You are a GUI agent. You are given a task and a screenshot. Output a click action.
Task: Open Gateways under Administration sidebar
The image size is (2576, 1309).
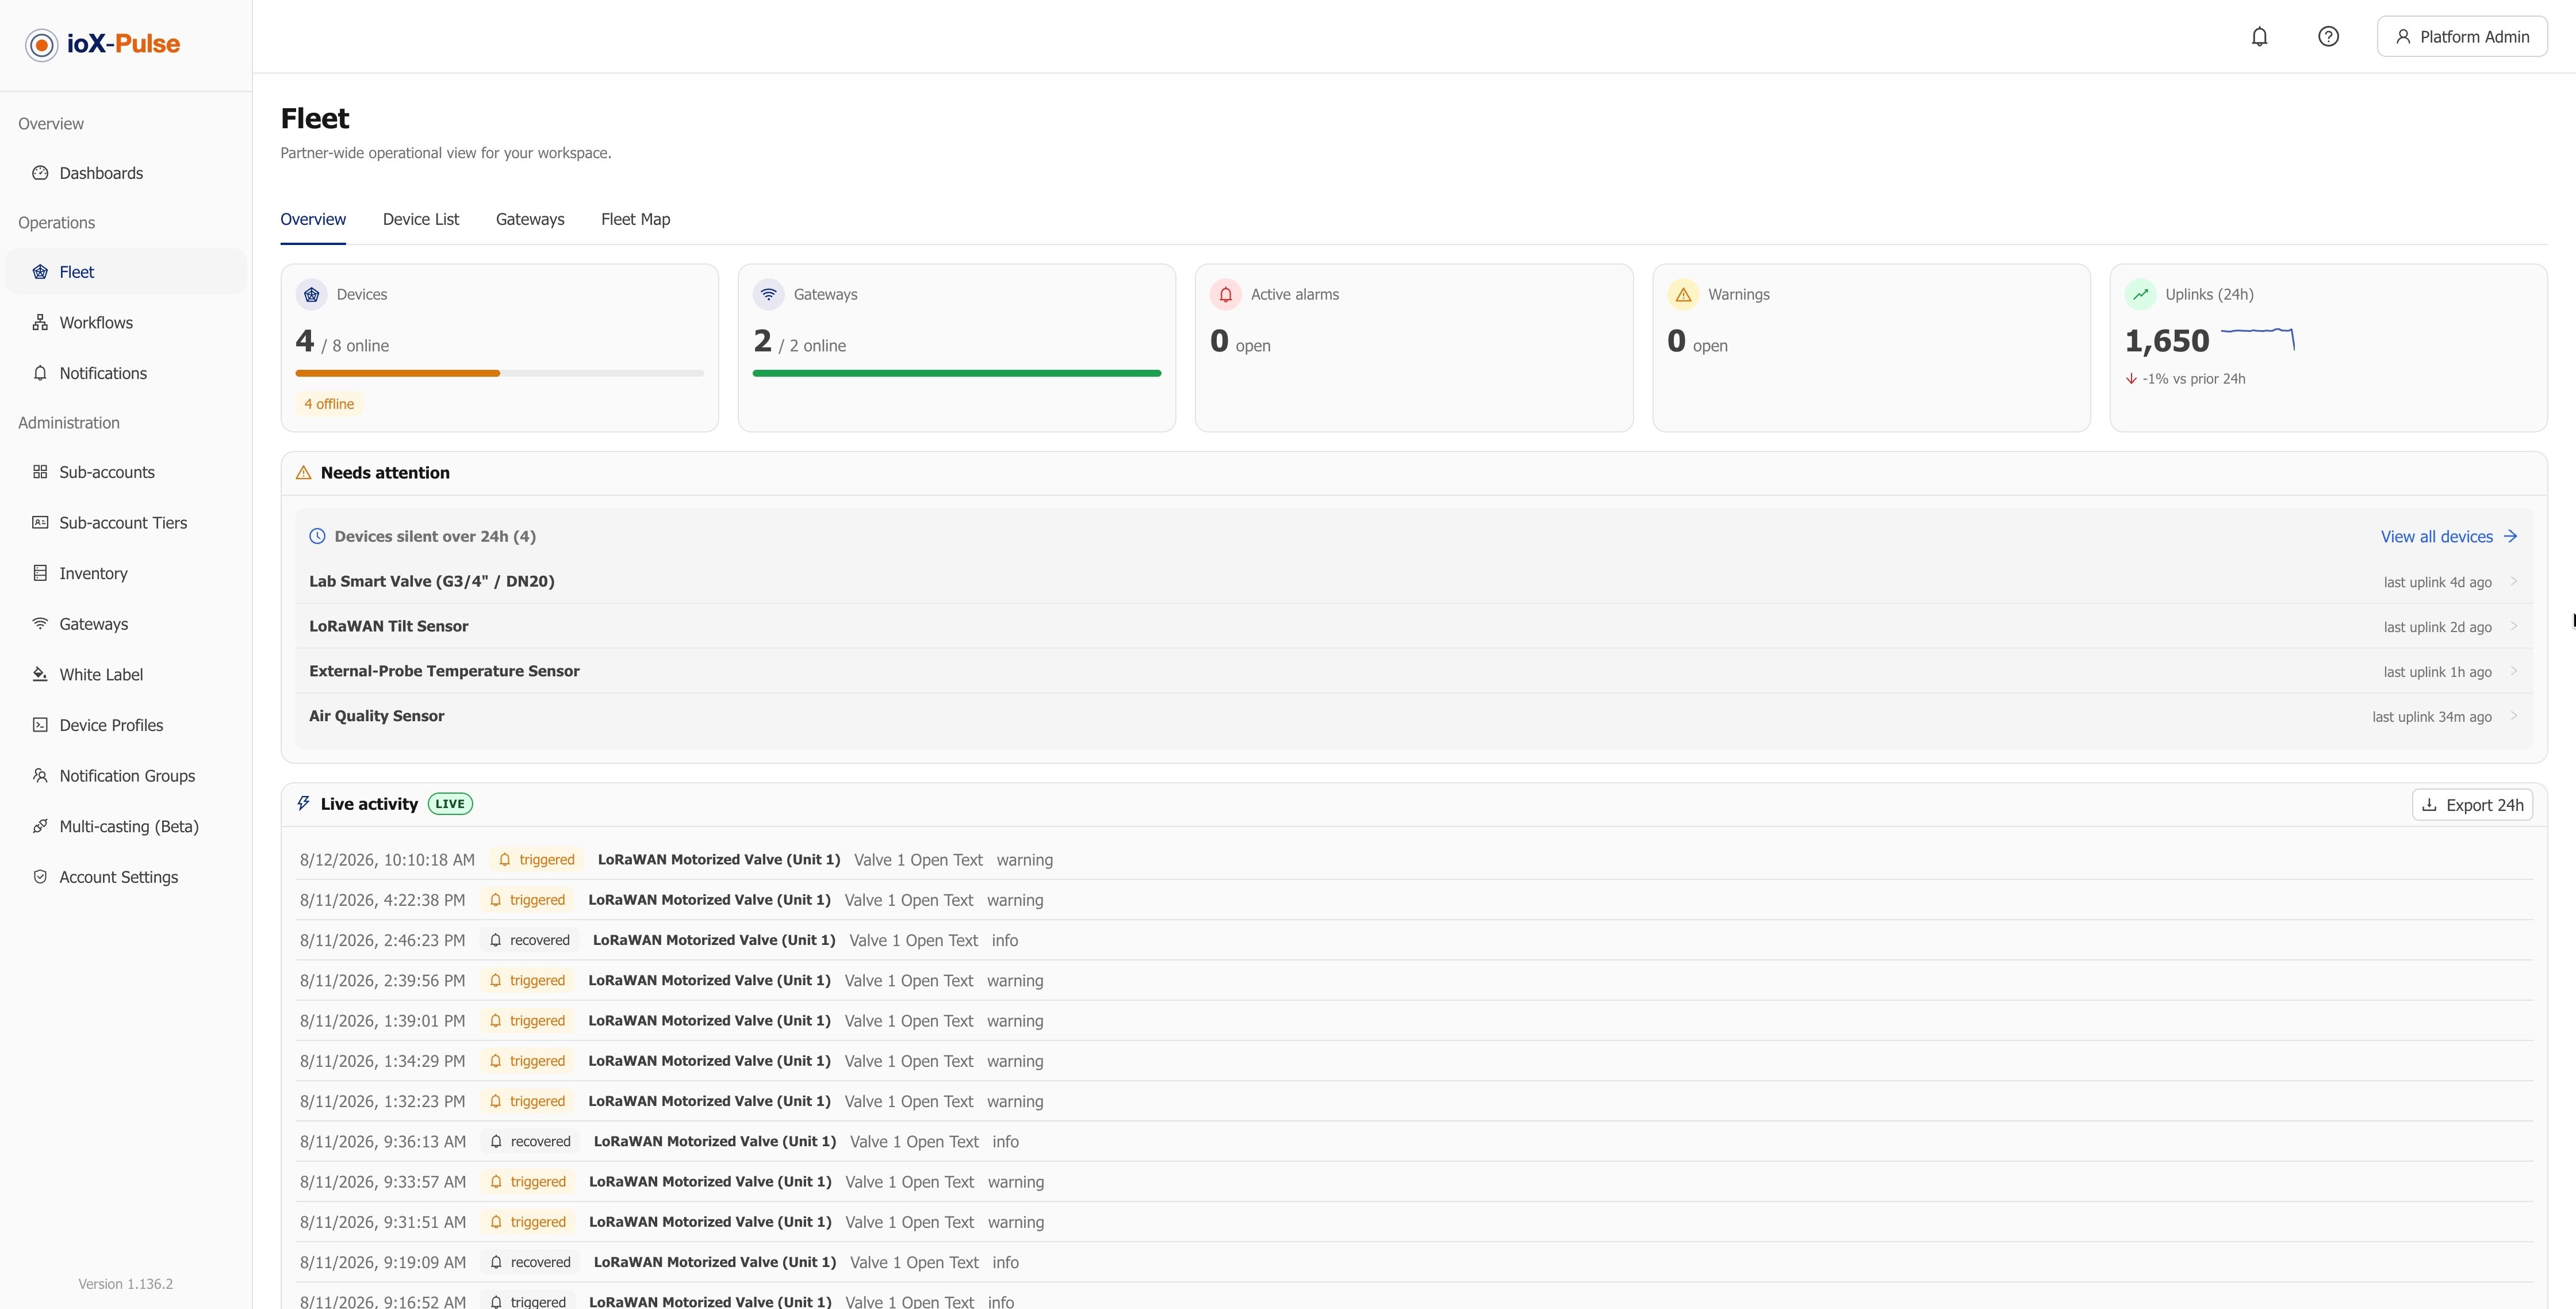pos(126,624)
